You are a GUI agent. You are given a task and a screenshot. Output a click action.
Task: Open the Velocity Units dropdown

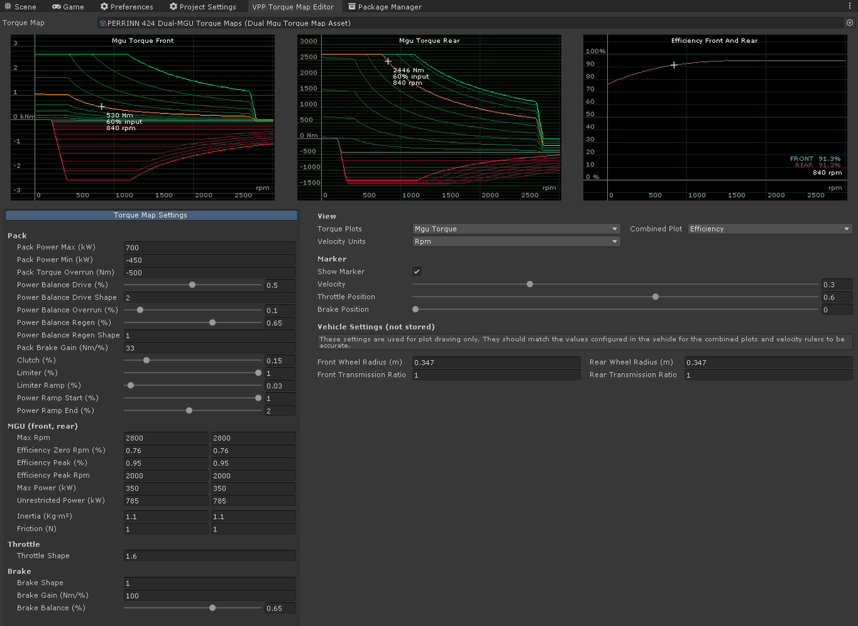(x=516, y=242)
